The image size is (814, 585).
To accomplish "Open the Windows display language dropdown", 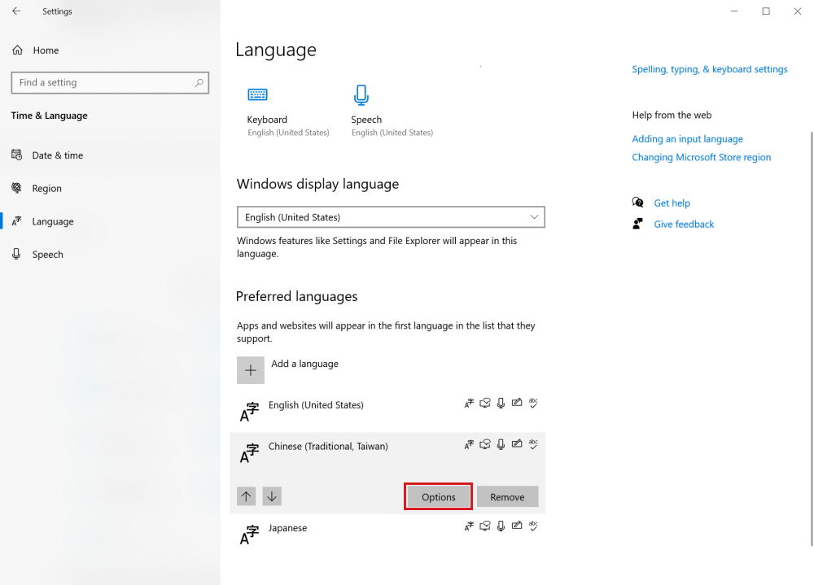I will [x=391, y=217].
